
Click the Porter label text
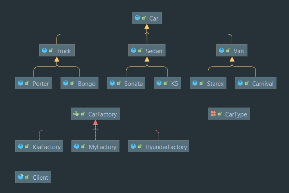41,84
